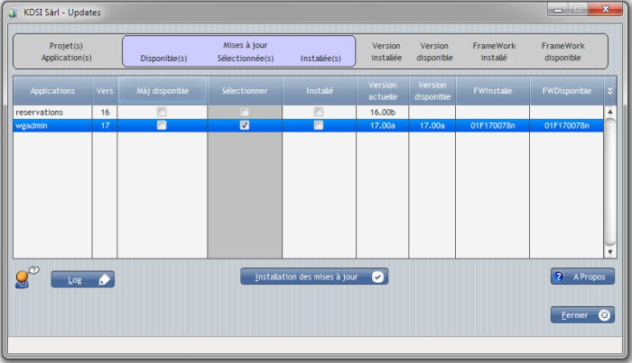632x363 pixels.
Task: Click the X icon on Fermer button
Action: pos(604,315)
